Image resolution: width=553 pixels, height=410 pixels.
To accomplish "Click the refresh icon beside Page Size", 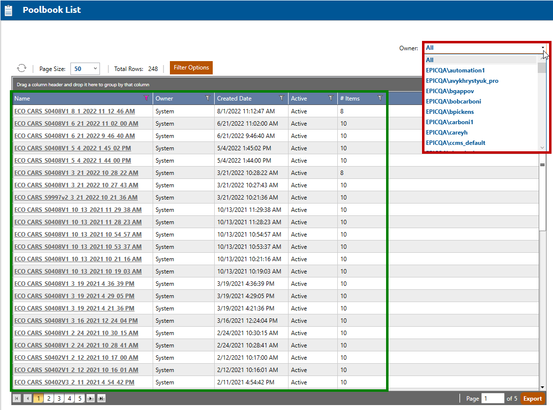I will 22,68.
